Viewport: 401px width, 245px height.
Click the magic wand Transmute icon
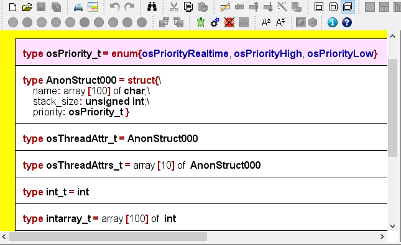(282, 7)
